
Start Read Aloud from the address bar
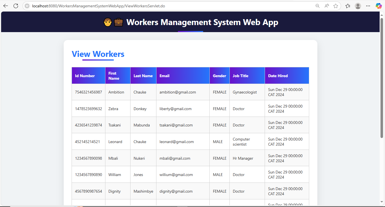point(326,6)
